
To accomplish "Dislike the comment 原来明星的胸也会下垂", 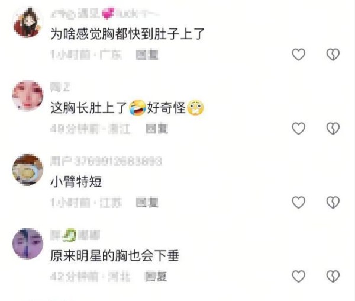I will [333, 276].
